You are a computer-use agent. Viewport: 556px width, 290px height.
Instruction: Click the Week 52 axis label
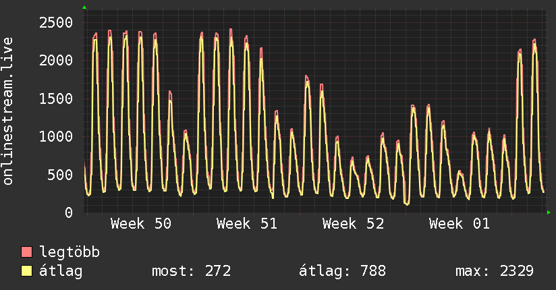pyautogui.click(x=353, y=224)
